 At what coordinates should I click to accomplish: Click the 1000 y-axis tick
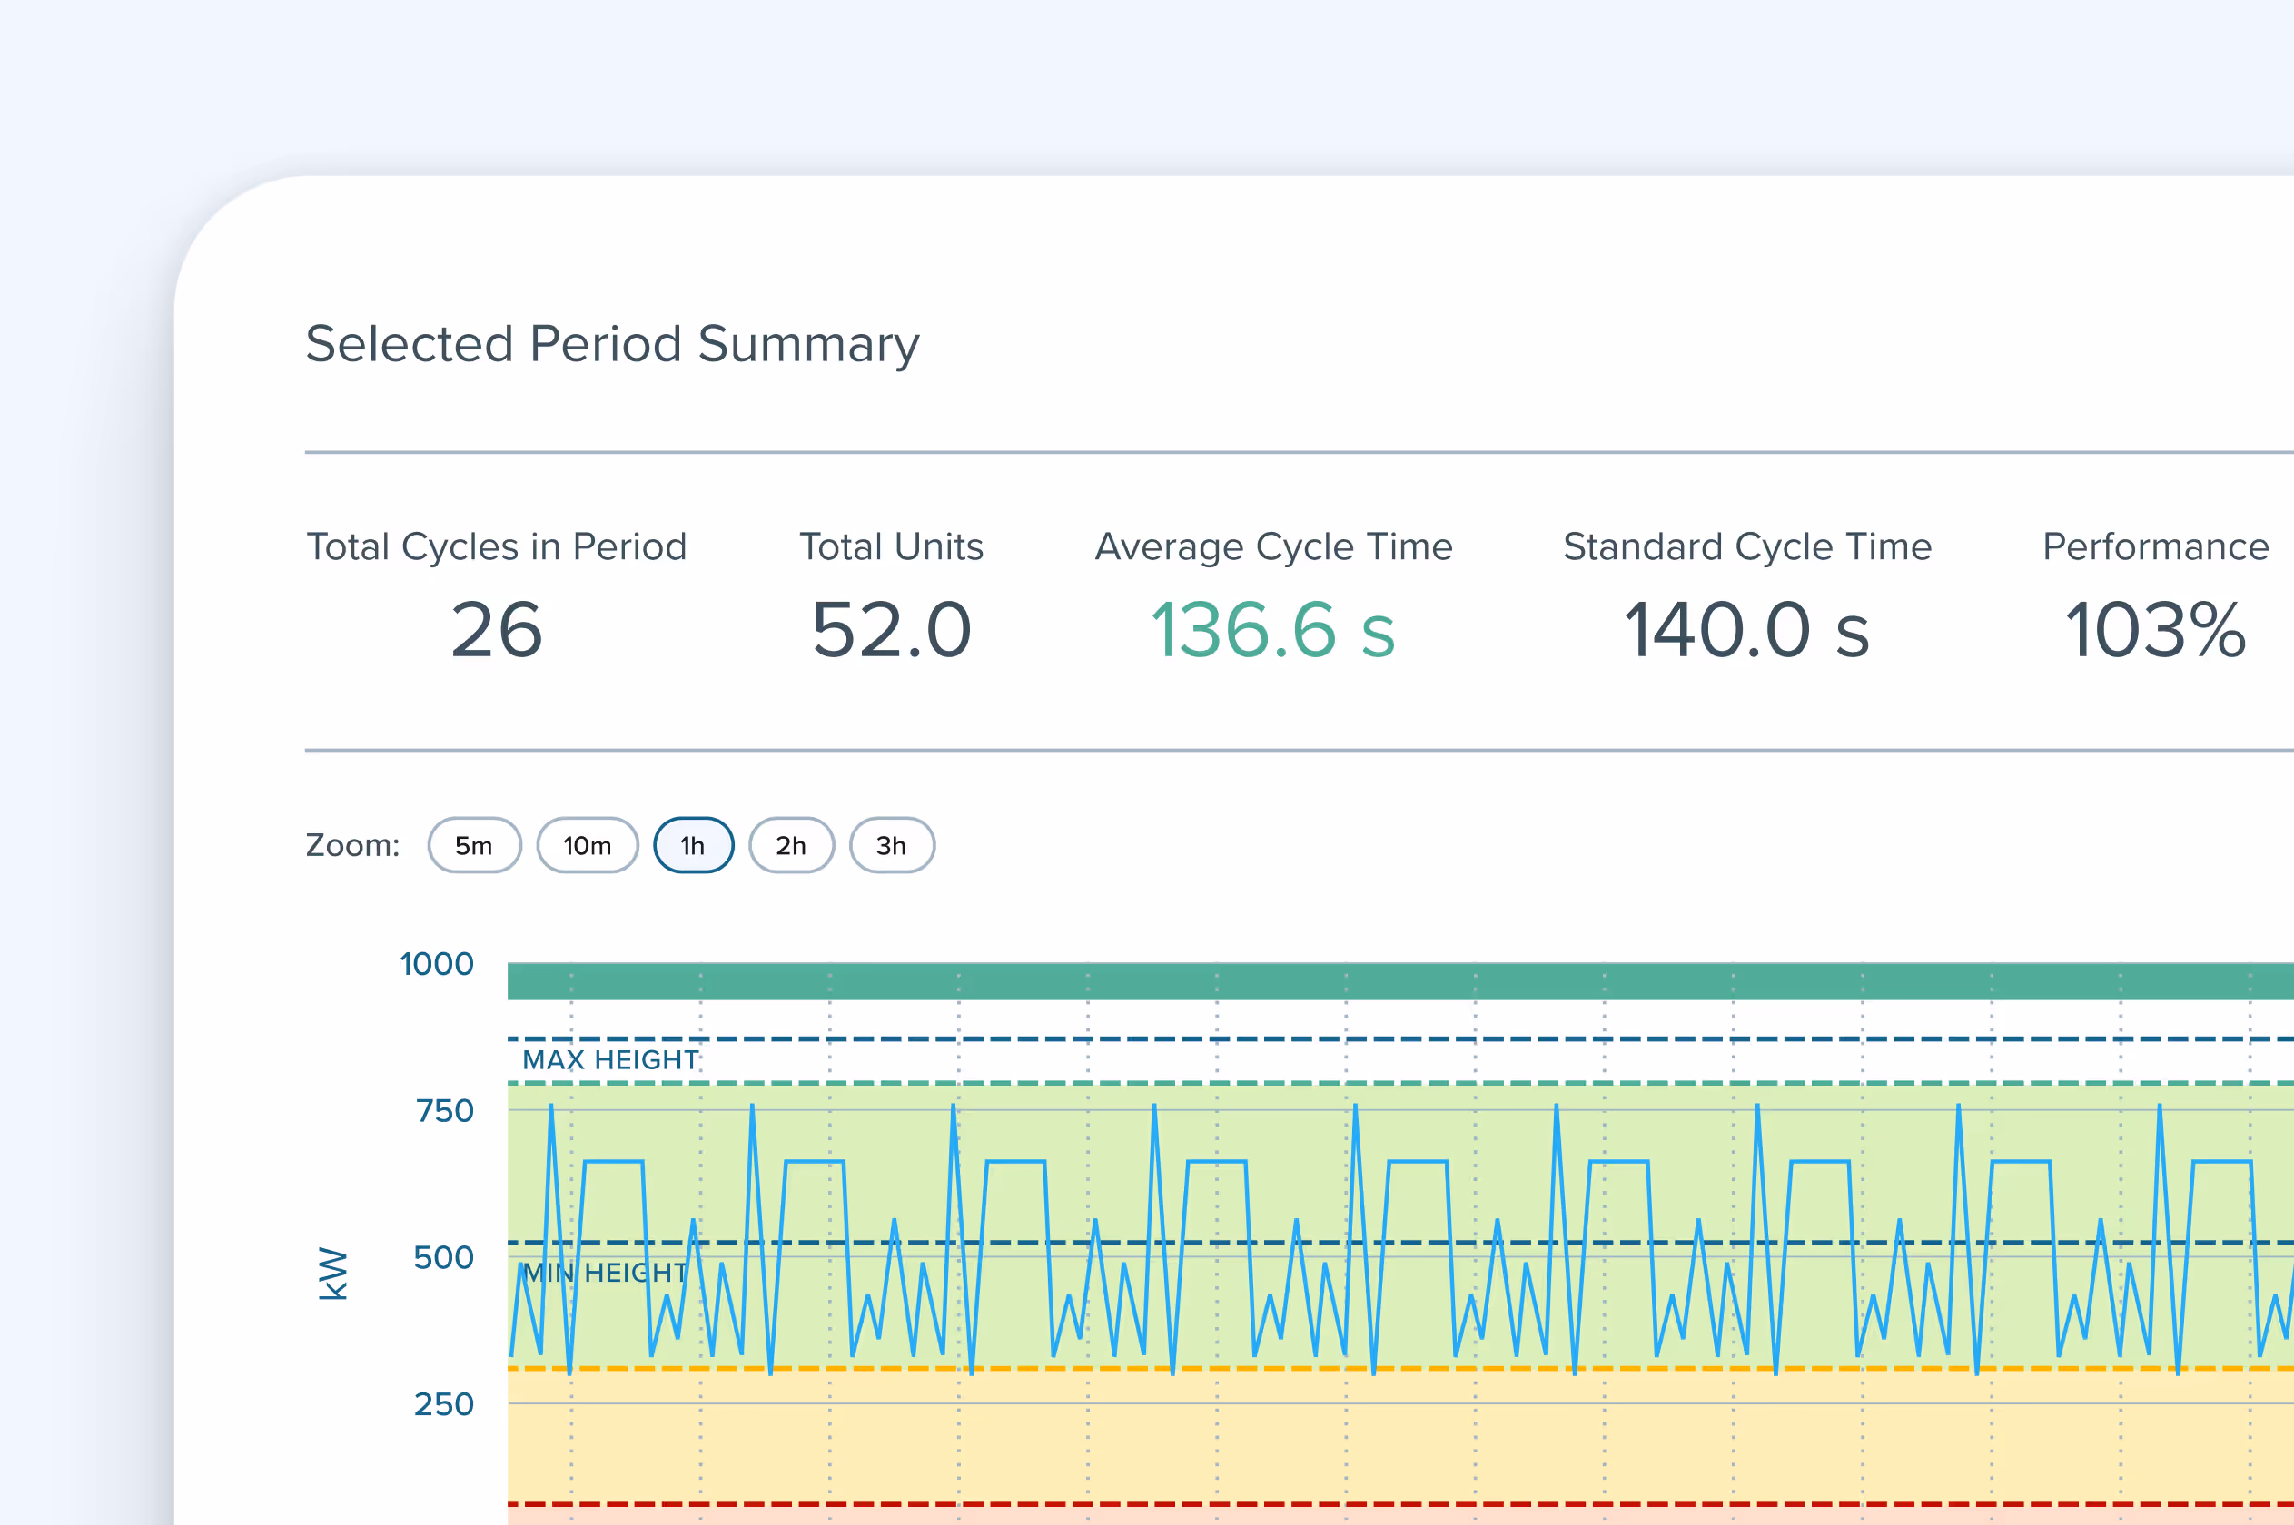pos(437,964)
